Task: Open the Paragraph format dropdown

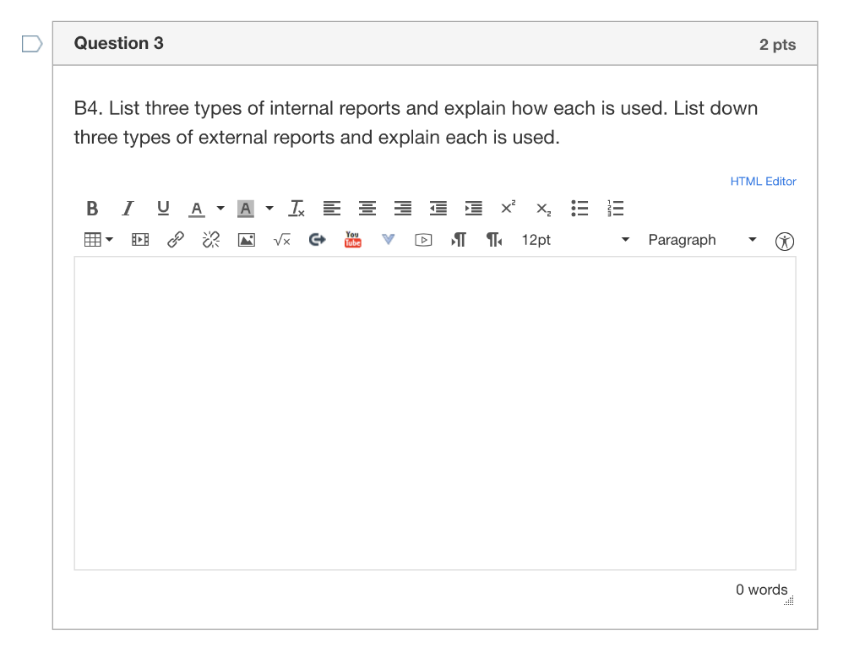Action: click(702, 240)
